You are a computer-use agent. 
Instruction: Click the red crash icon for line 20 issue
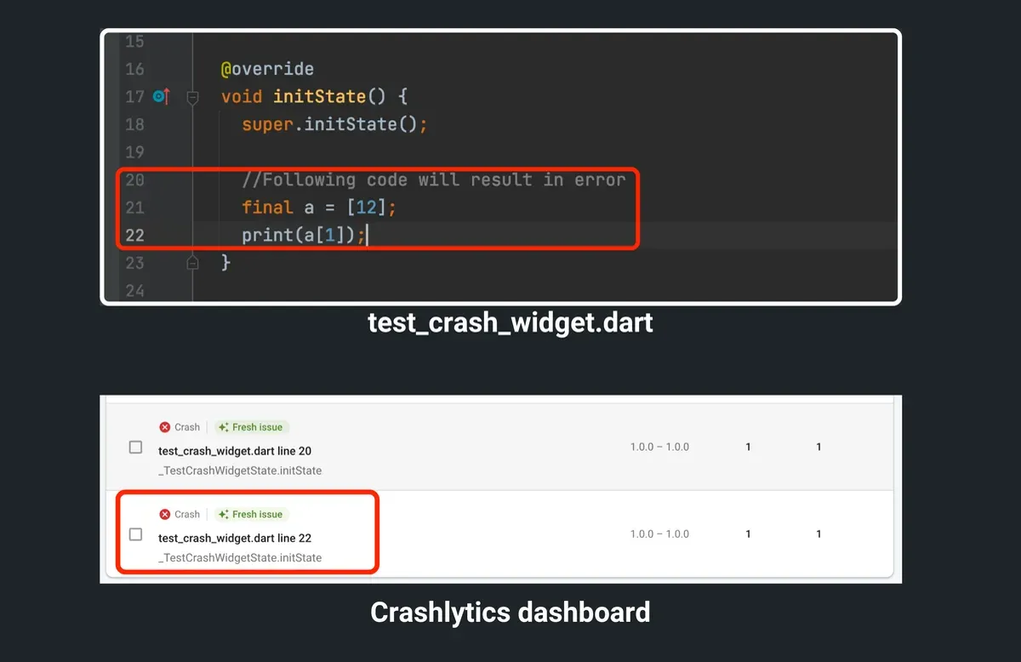165,427
